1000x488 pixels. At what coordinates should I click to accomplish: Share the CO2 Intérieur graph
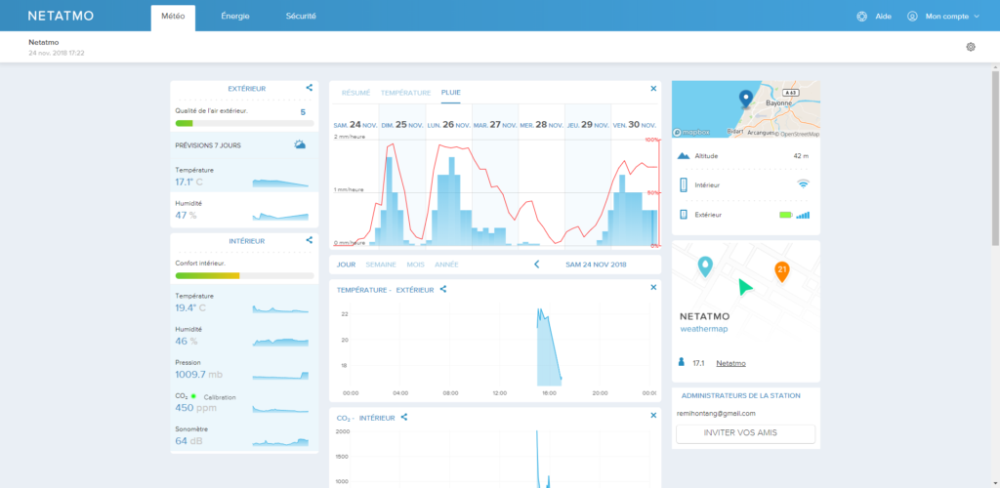click(x=404, y=417)
